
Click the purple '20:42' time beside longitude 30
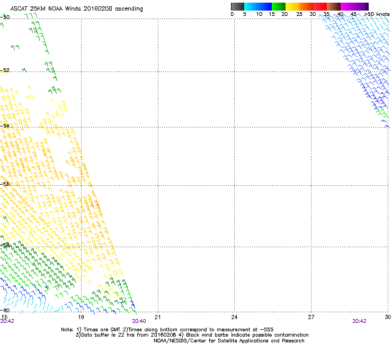(359, 321)
